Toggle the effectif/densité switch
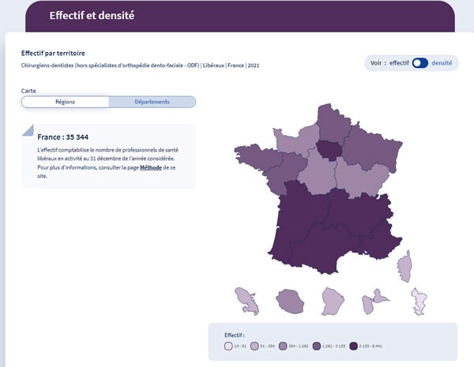Screen dimensions: 474x367 coord(420,63)
